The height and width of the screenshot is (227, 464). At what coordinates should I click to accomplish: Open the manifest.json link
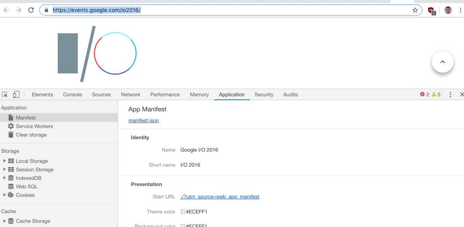point(144,121)
